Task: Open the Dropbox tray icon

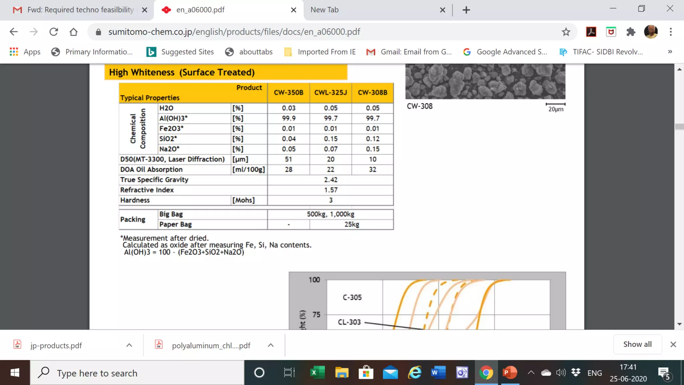Action: pyautogui.click(x=576, y=373)
